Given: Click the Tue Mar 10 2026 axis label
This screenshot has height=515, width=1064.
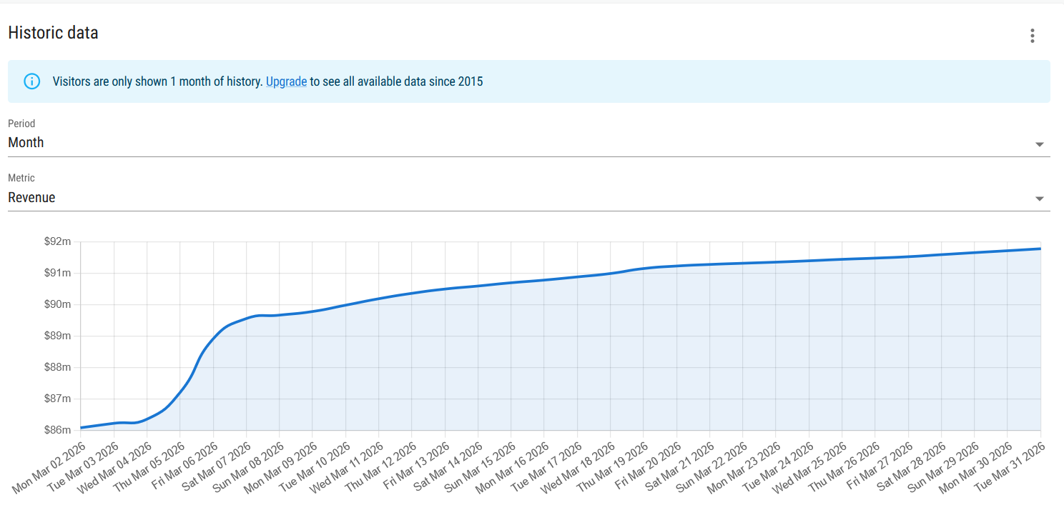Looking at the screenshot, I should click(314, 467).
